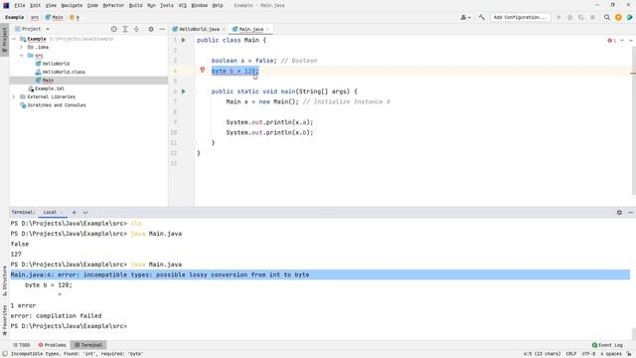Viewport: 636px width, 358px height.
Task: Click the Select Opened File target icon
Action: pyautogui.click(x=114, y=29)
